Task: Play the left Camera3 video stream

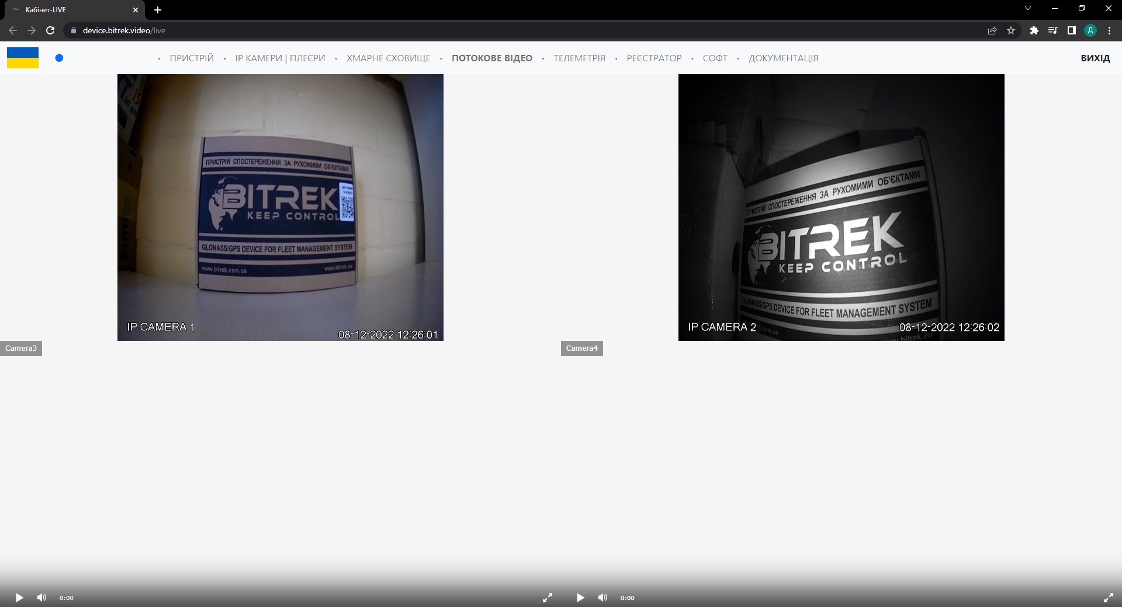Action: coord(19,598)
